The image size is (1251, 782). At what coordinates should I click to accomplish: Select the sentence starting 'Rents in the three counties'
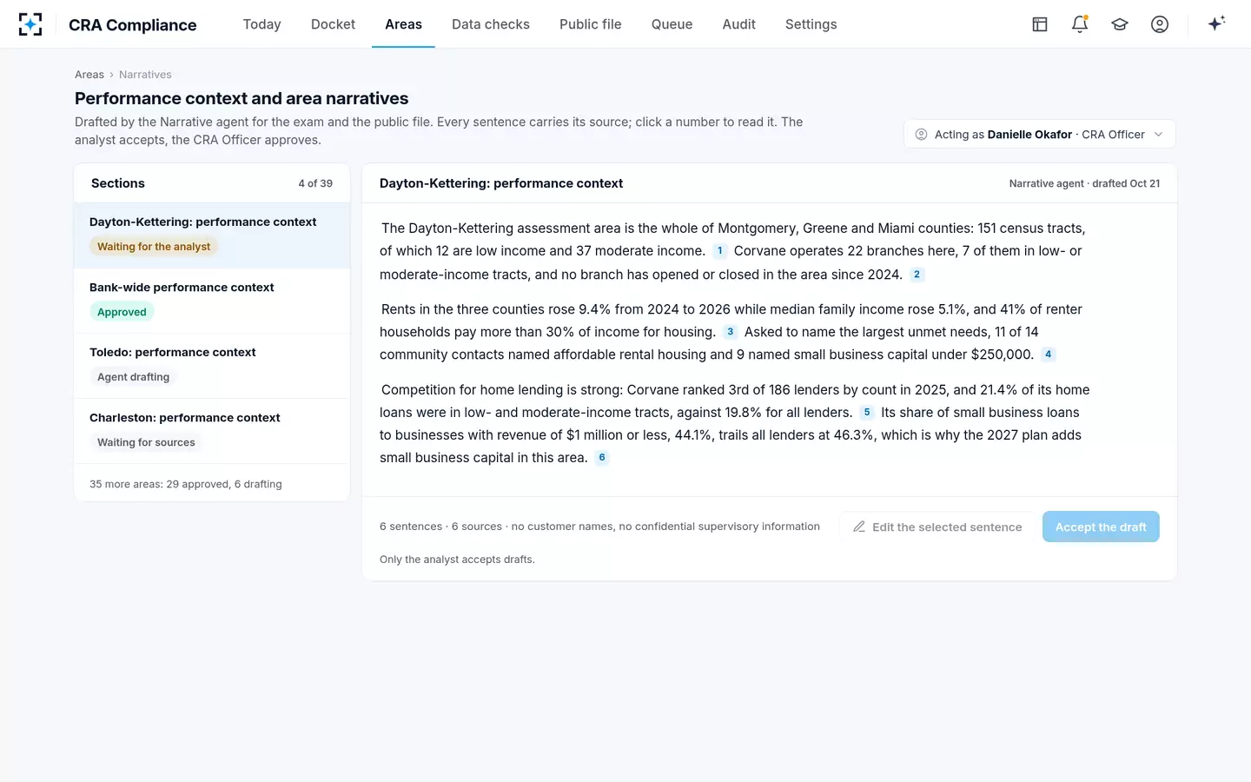[x=731, y=321]
